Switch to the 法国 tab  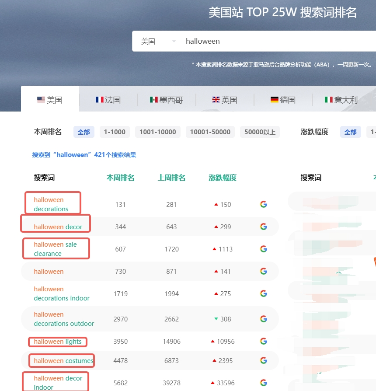click(108, 100)
